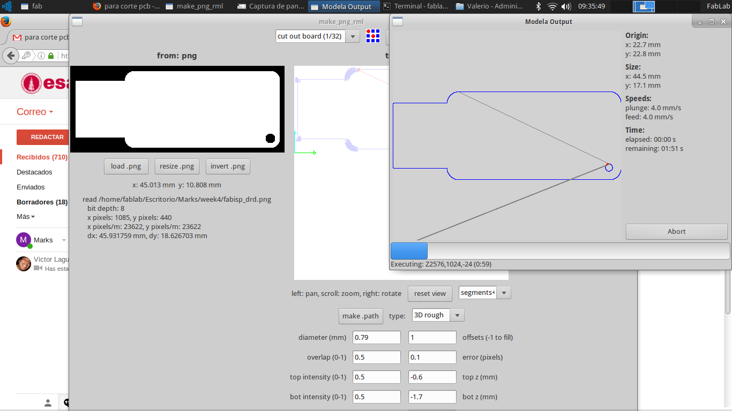Click the load .png button

[126, 166]
